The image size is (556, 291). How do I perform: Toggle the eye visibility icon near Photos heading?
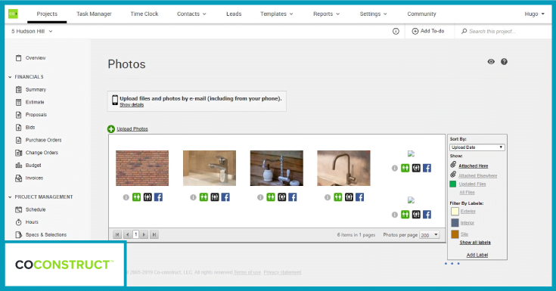click(491, 62)
